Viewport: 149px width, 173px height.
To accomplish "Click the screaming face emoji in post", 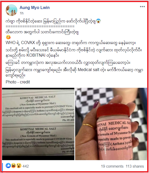I will coord(98,21).
